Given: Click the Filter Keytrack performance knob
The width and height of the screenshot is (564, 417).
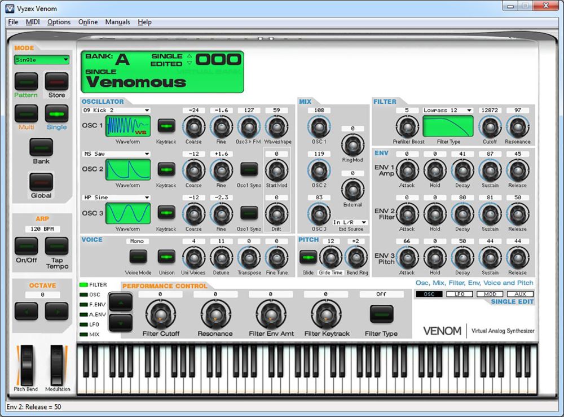Looking at the screenshot, I should click(326, 314).
